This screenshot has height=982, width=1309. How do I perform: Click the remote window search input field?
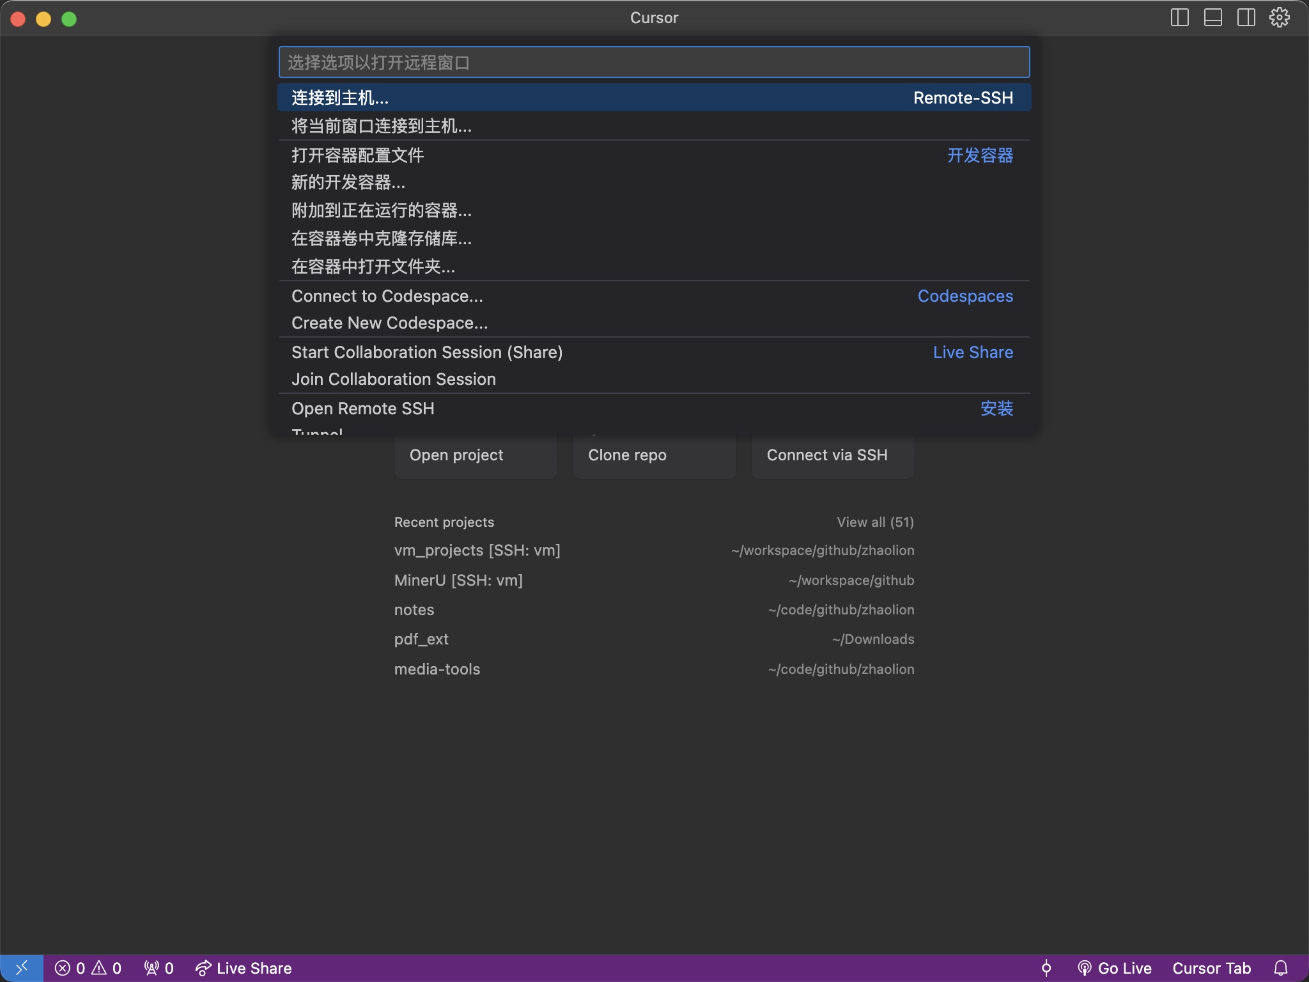tap(654, 62)
